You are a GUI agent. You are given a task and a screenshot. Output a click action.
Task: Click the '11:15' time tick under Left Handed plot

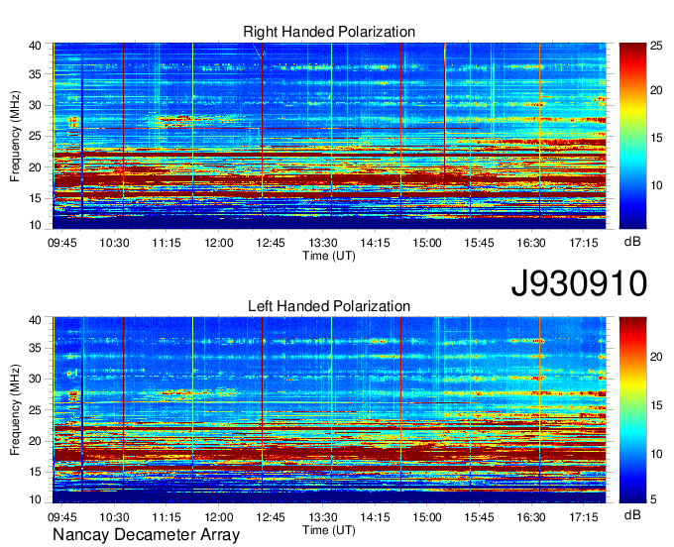click(x=167, y=517)
